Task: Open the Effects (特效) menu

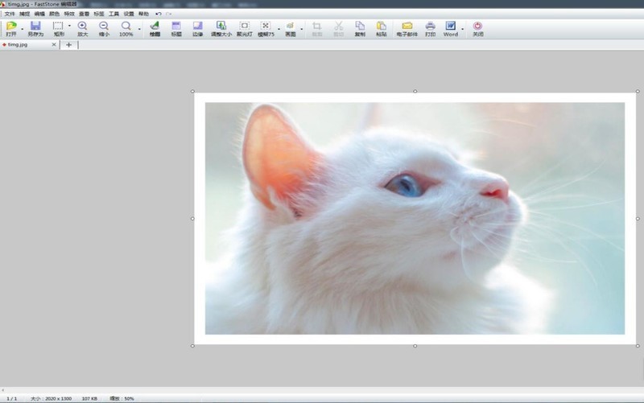Action: (69, 14)
